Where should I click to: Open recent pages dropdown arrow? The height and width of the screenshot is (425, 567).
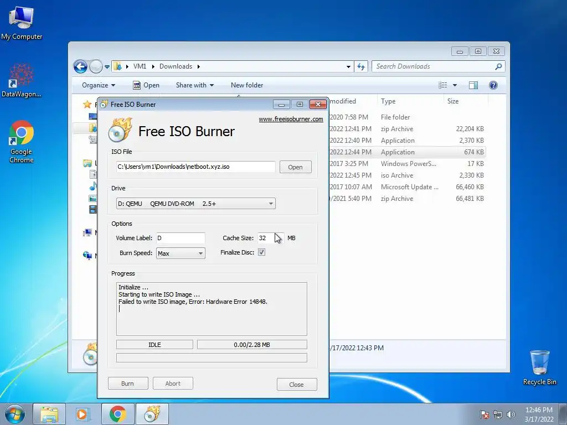[x=107, y=67]
